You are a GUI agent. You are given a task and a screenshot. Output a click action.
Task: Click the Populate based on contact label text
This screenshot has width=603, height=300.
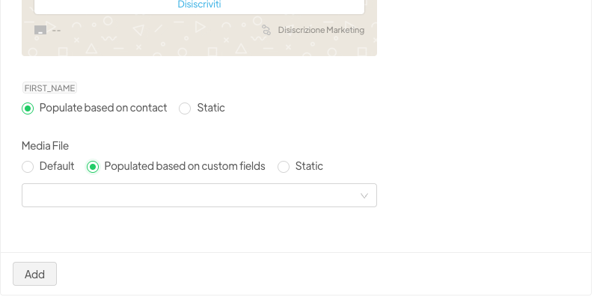tap(103, 108)
